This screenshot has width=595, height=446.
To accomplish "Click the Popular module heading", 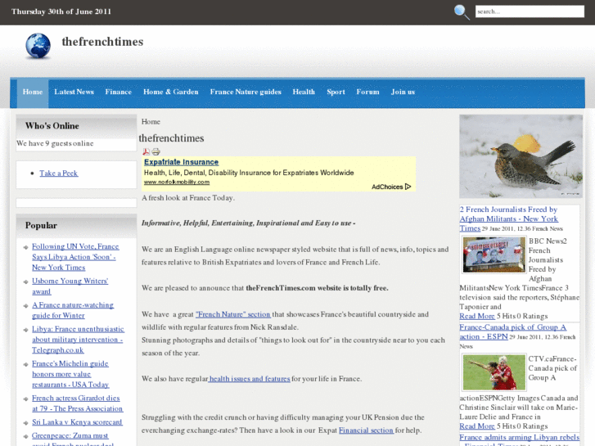I will click(x=41, y=225).
